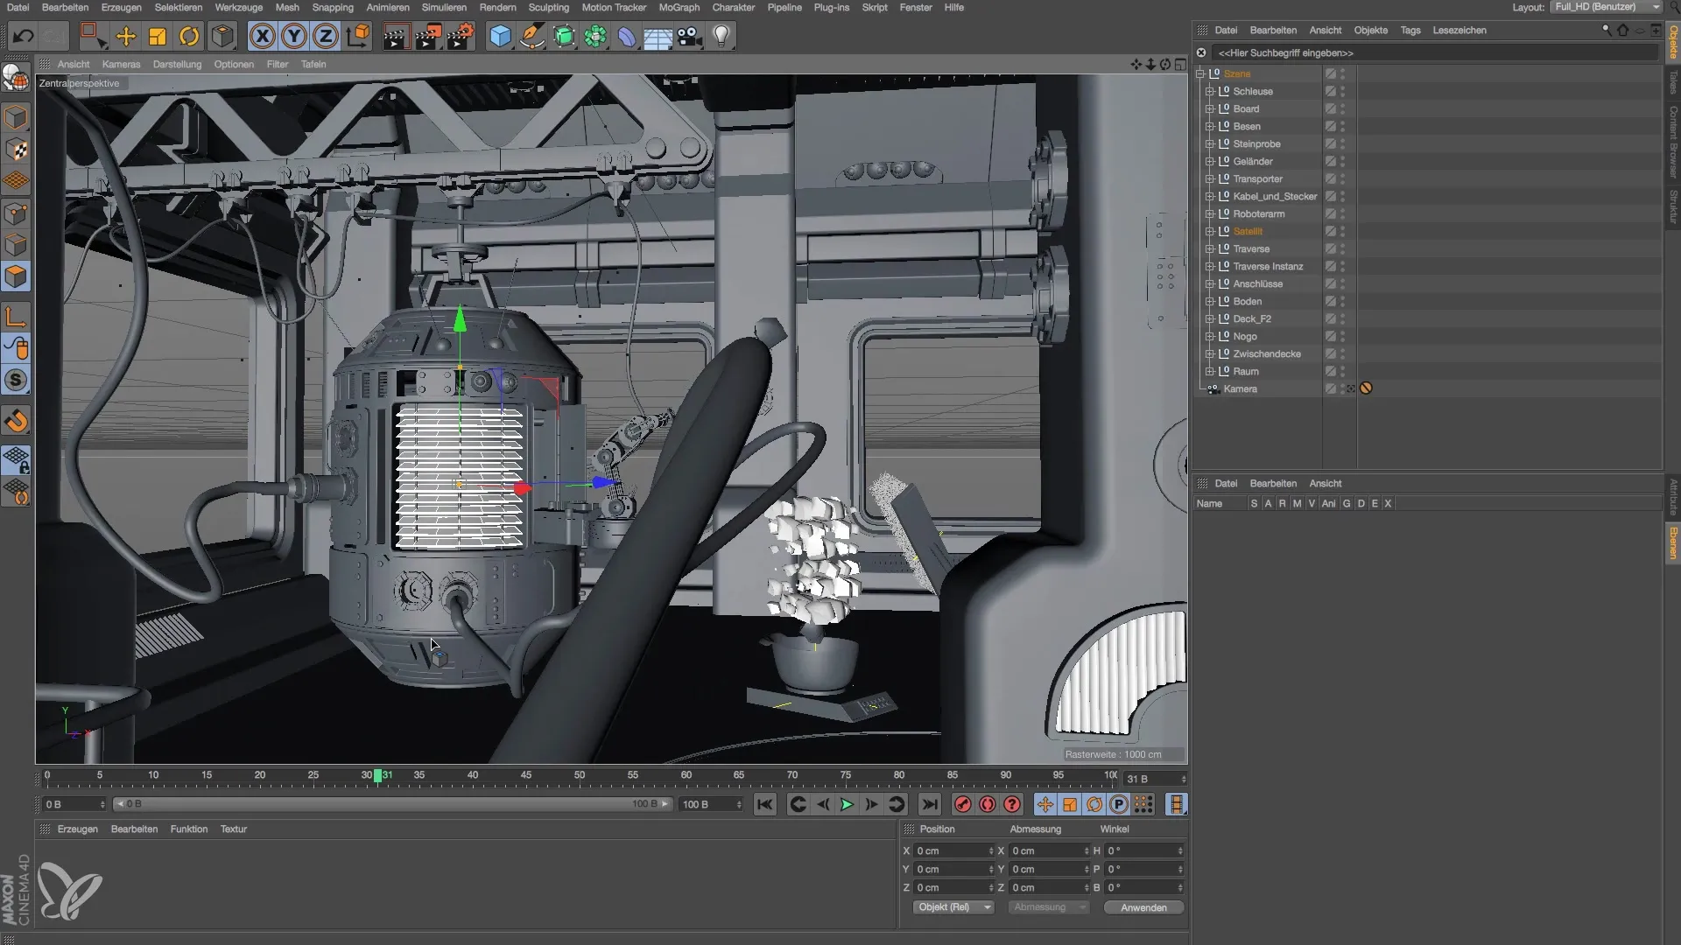Expand the Raum object

tap(1210, 371)
